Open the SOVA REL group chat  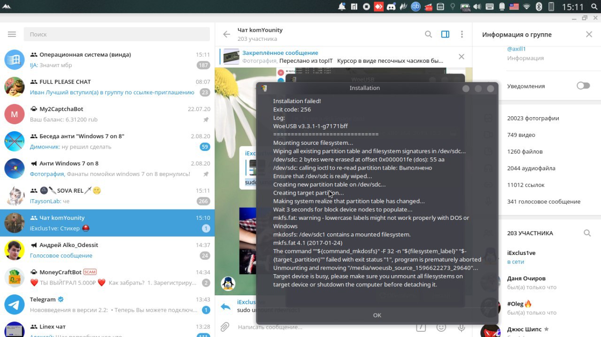click(107, 196)
